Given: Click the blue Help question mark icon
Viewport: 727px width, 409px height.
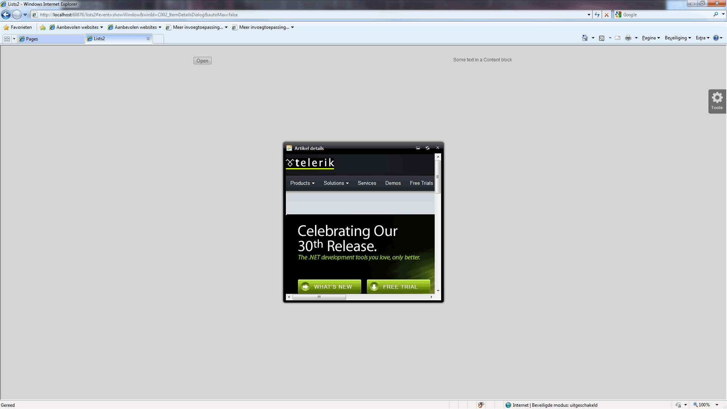Looking at the screenshot, I should (716, 38).
